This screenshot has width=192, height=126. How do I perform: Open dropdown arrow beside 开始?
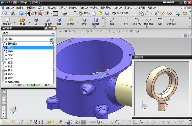point(90,13)
